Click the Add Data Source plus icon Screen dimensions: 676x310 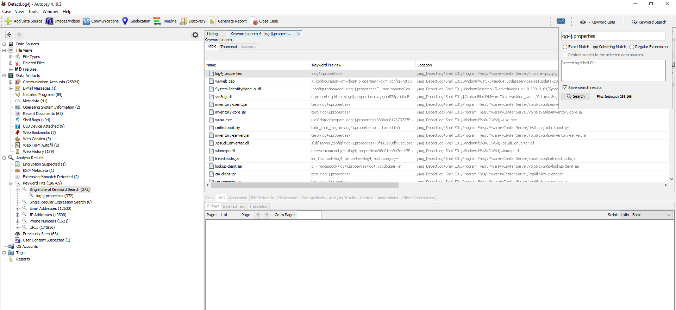[8, 21]
